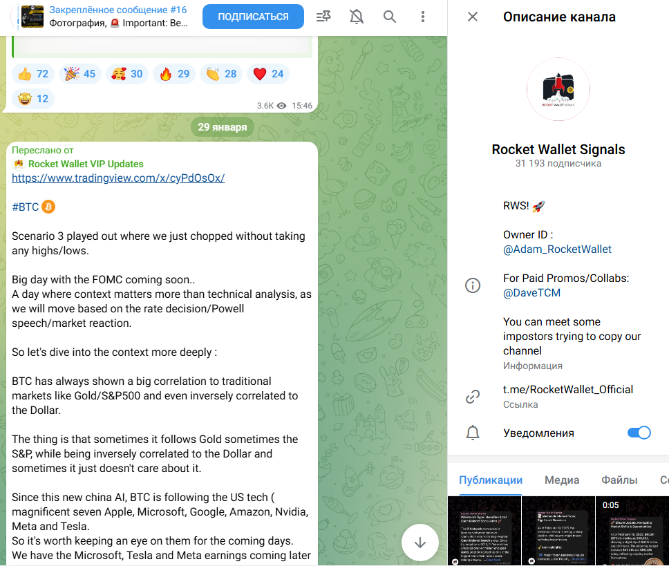Image resolution: width=669 pixels, height=566 pixels.
Task: Click the info circle icon in description
Action: (472, 285)
